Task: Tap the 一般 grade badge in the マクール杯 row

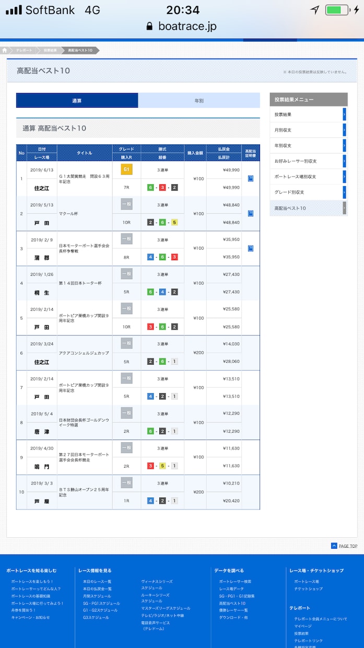Action: pos(126,204)
